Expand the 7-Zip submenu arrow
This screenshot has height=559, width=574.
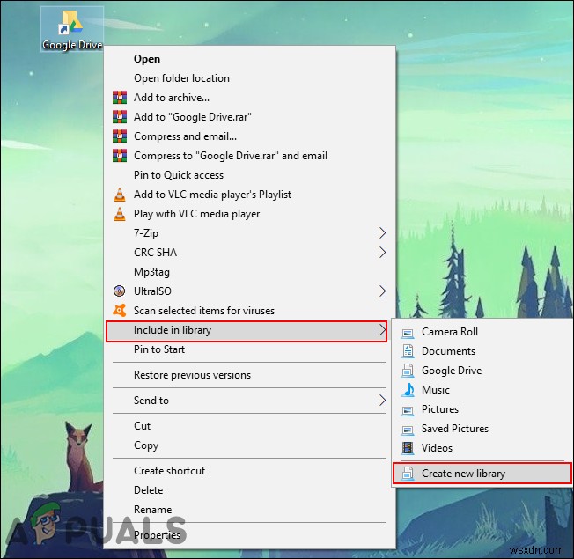382,232
